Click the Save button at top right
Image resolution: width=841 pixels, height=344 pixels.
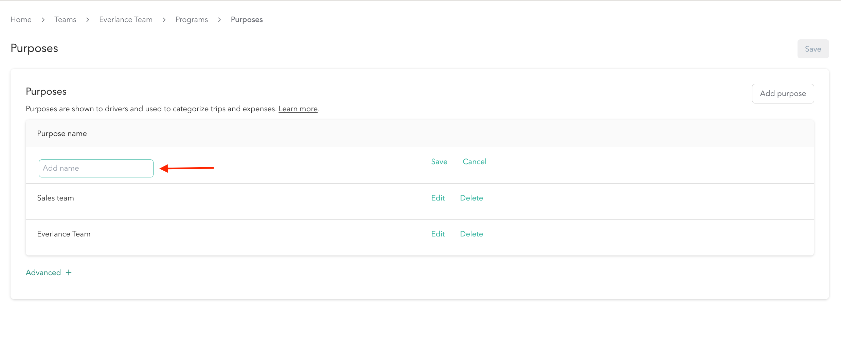click(813, 49)
